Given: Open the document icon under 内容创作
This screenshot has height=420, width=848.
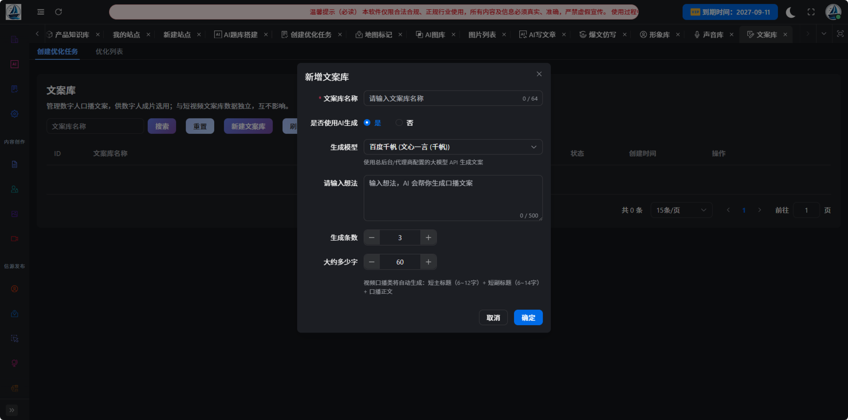Looking at the screenshot, I should (15, 164).
